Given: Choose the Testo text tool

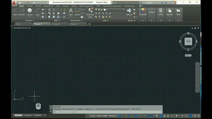Looking at the screenshot, I should (71, 12).
